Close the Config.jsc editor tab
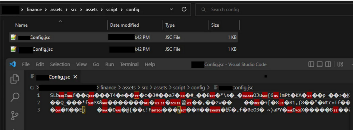Image resolution: width=353 pixels, height=130 pixels. [x=75, y=77]
